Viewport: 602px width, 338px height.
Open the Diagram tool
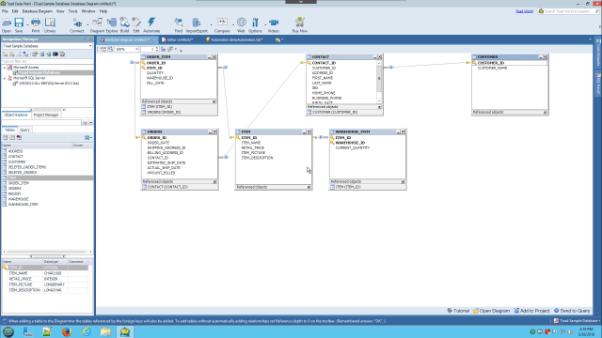coord(97,25)
